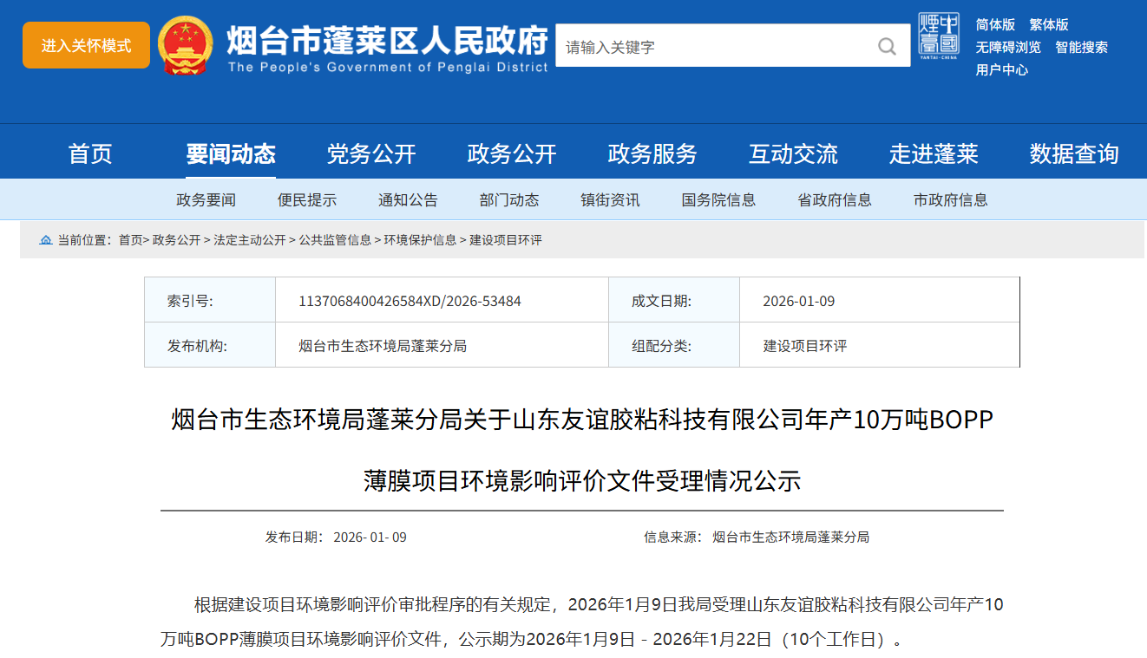
Task: Open 智能搜索 smart search link
Action: pos(1081,48)
